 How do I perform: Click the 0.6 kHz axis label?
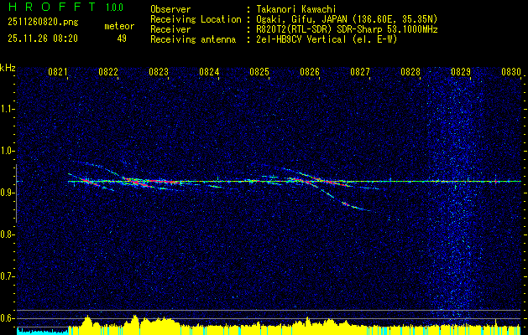click(7, 318)
